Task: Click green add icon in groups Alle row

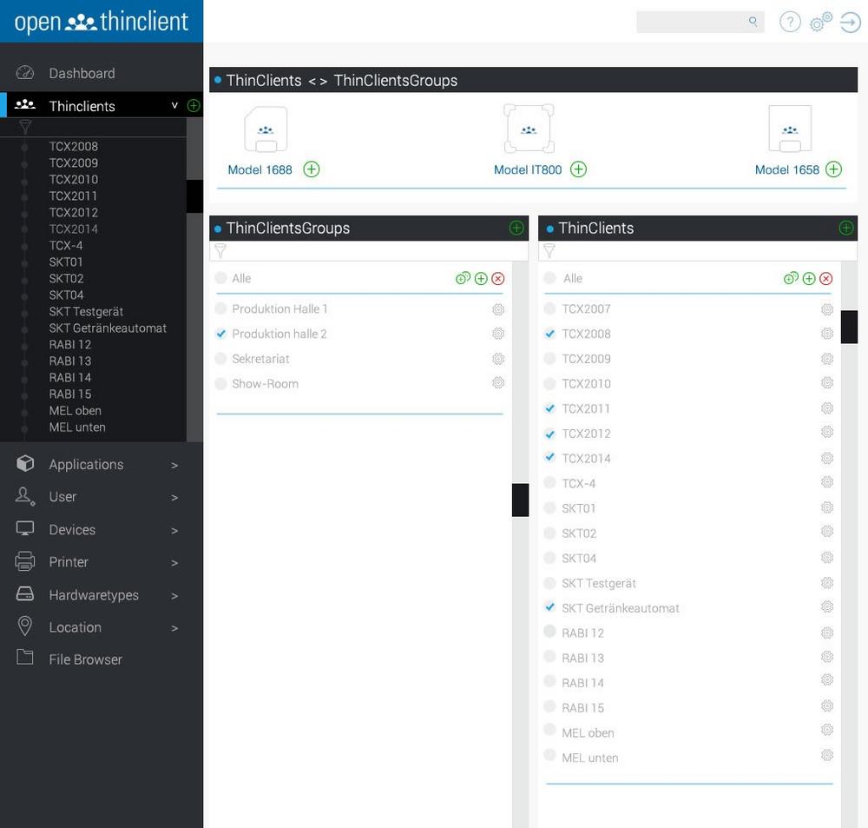Action: [x=481, y=278]
